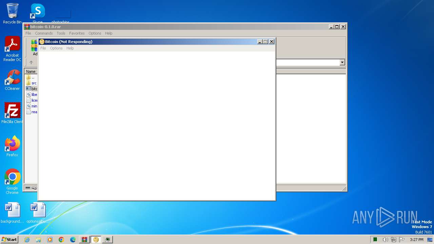Launch Firefox from the desktop
The height and width of the screenshot is (244, 434).
pos(12,146)
